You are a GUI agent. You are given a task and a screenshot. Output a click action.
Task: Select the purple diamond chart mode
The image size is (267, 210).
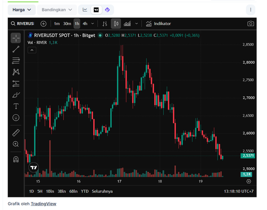click(107, 10)
